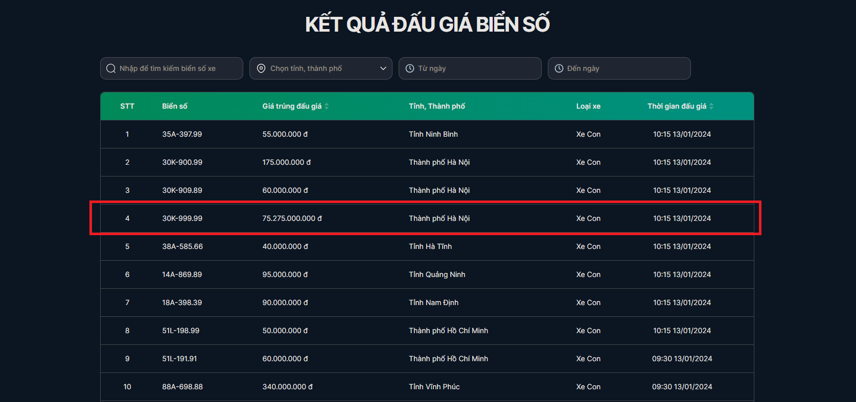Select the 51L-198.99 Hồ Chí Minh row
Screen dimensions: 856x402
[181, 331]
